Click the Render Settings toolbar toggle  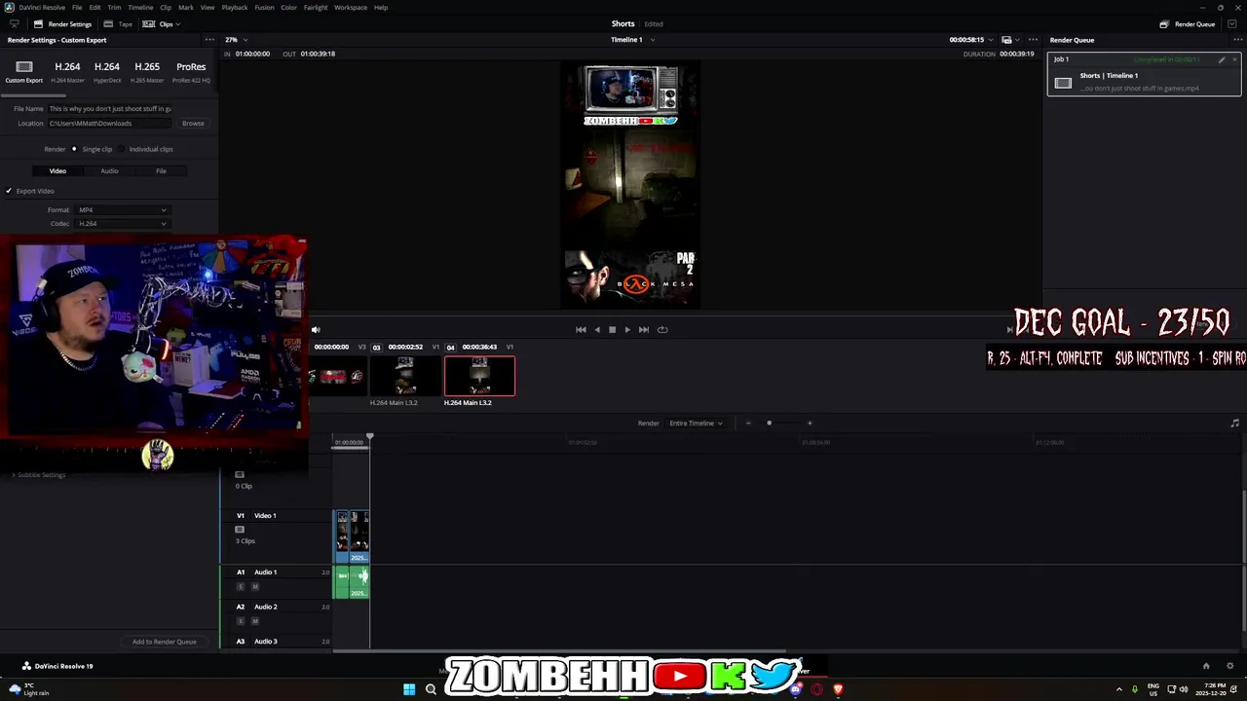tap(62, 23)
